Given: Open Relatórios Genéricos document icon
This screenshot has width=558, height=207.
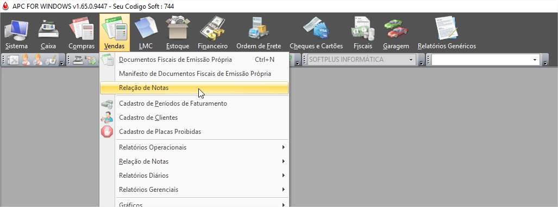Looking at the screenshot, I should [446, 28].
